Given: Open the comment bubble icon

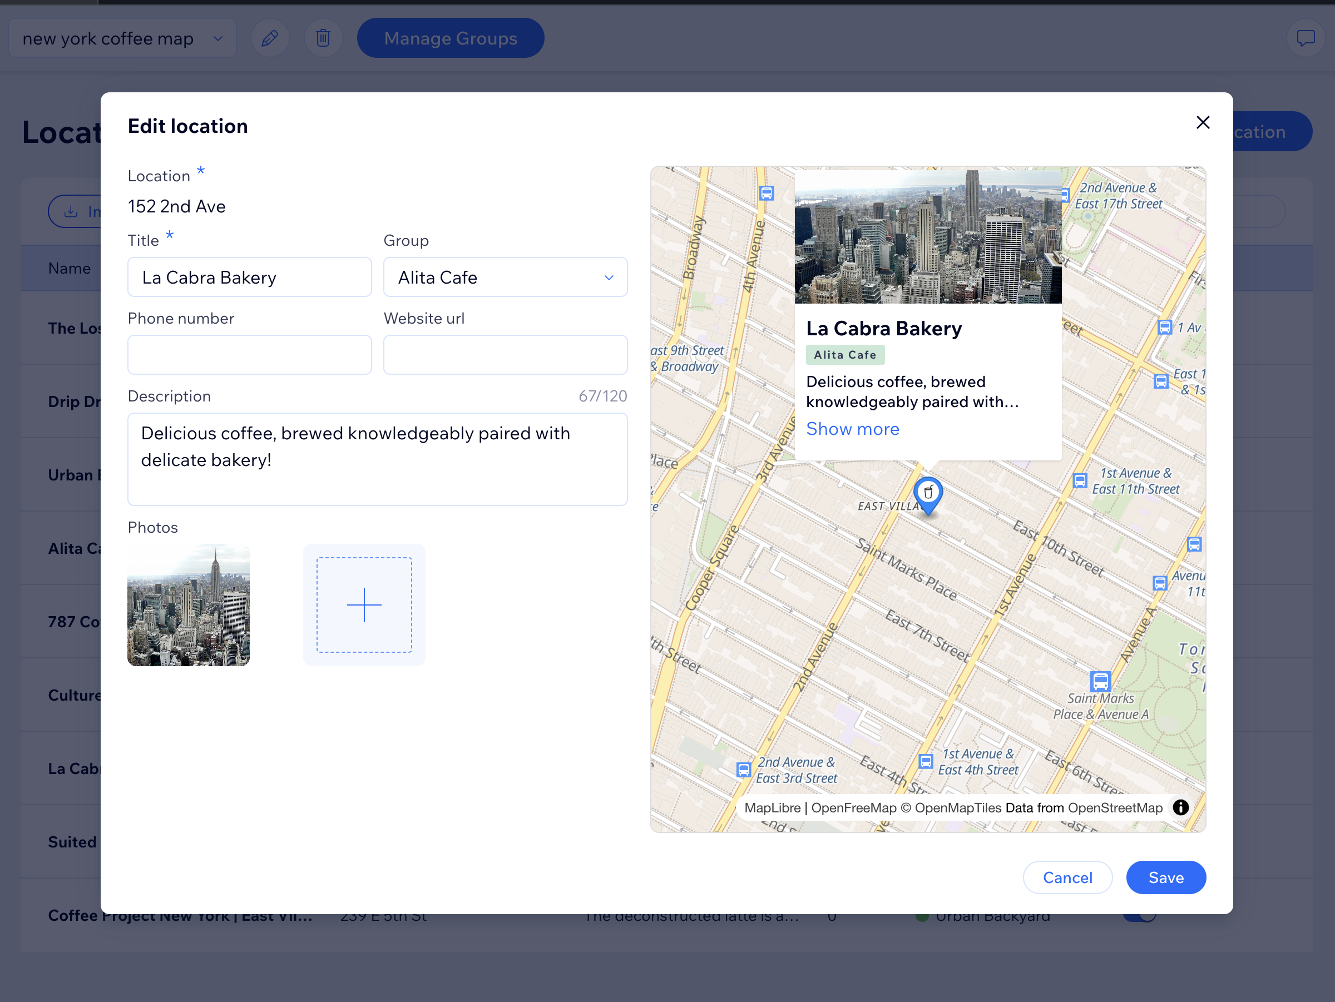Looking at the screenshot, I should [1306, 38].
